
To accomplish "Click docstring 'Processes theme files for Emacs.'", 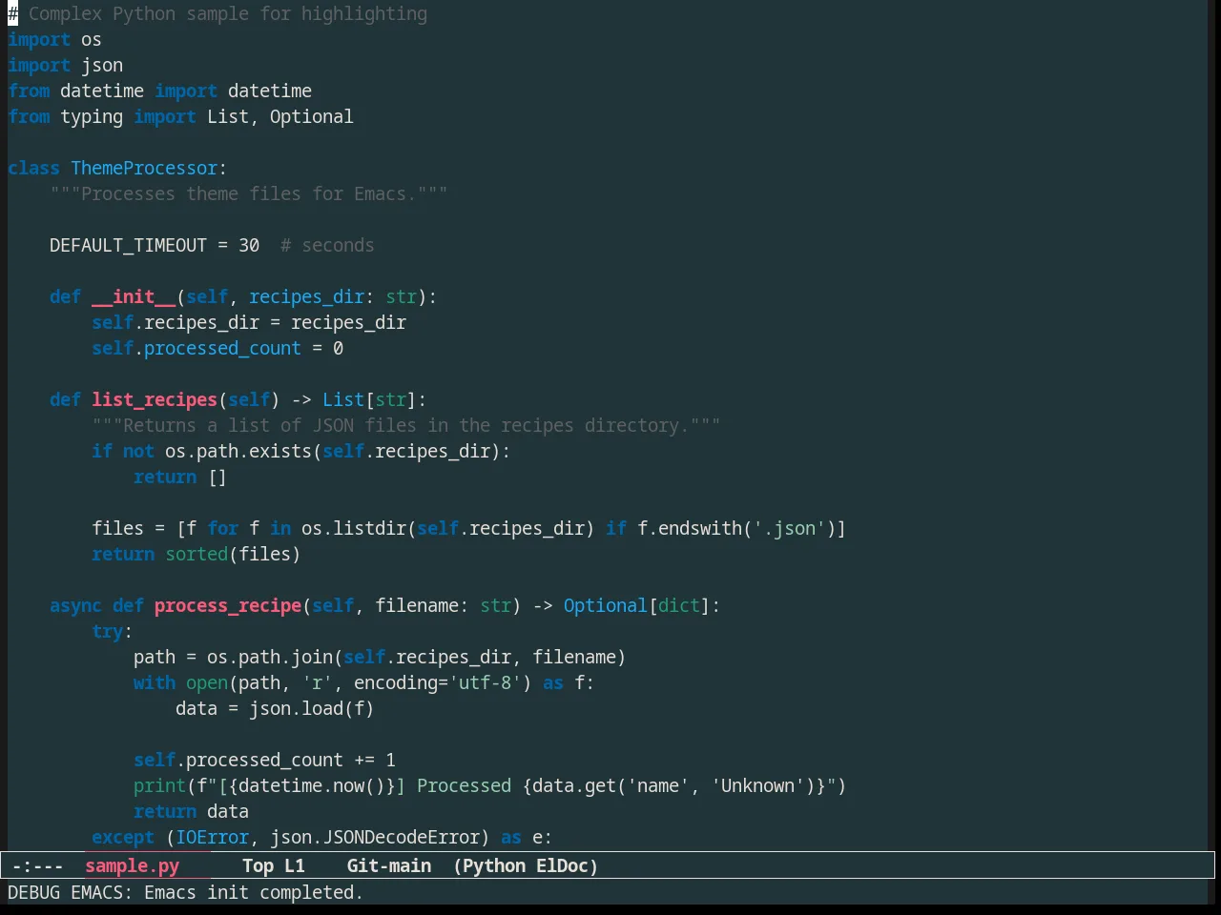I will point(249,193).
